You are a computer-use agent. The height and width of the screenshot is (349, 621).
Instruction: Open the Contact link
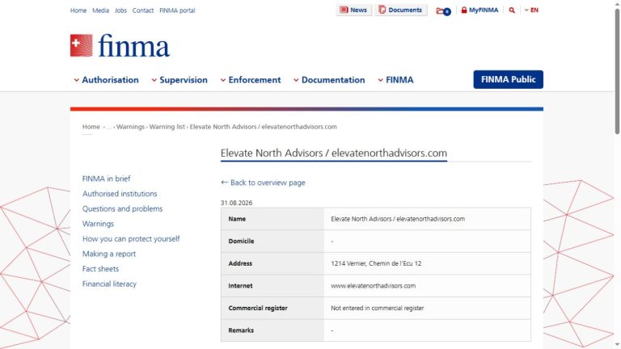click(142, 11)
